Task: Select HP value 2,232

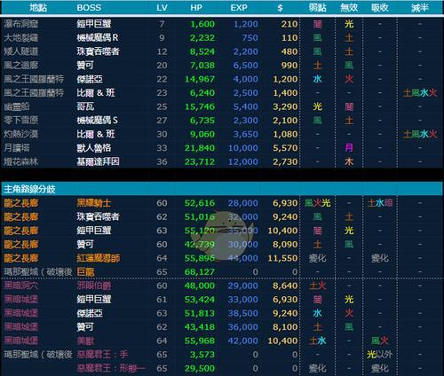Action: click(202, 38)
